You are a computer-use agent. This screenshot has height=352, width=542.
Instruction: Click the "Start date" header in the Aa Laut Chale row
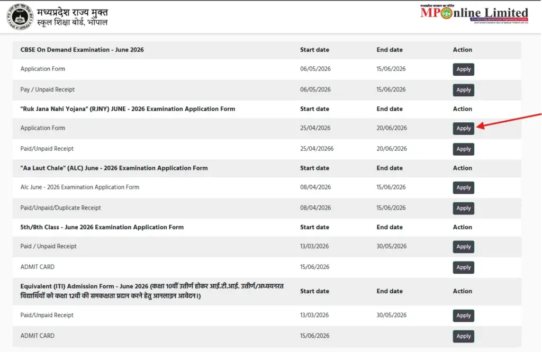point(314,168)
